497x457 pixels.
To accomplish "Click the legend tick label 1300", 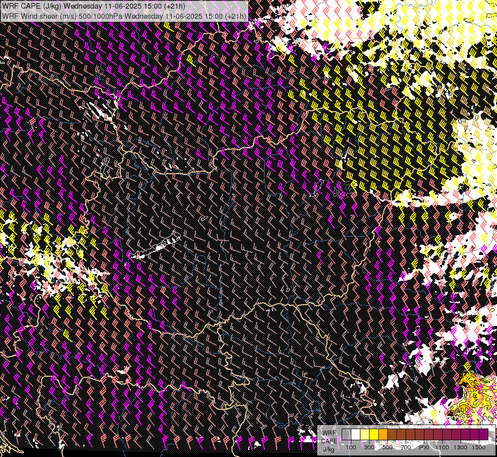I will (460, 447).
